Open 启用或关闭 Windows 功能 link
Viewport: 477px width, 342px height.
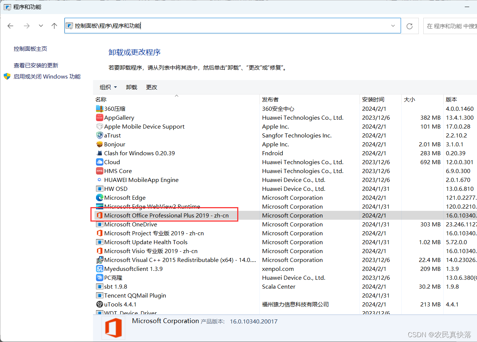click(47, 76)
